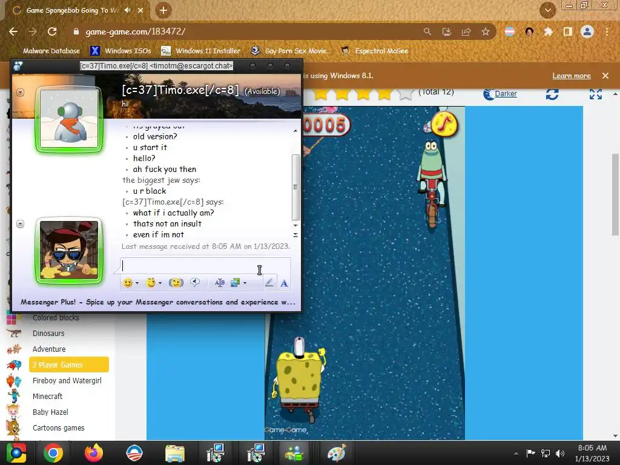The image size is (620, 465).
Task: Click the voice clip icon in Messenger
Action: coord(194,282)
